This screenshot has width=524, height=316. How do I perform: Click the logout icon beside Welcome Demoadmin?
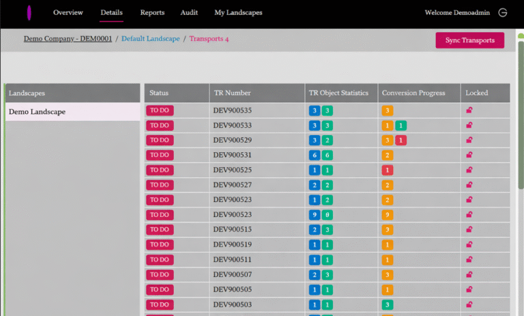coord(503,12)
